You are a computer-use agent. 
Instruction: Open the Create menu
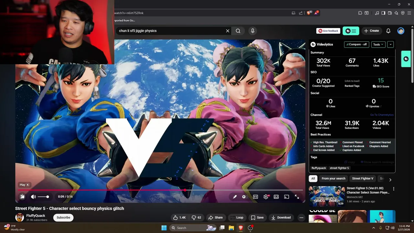371,31
